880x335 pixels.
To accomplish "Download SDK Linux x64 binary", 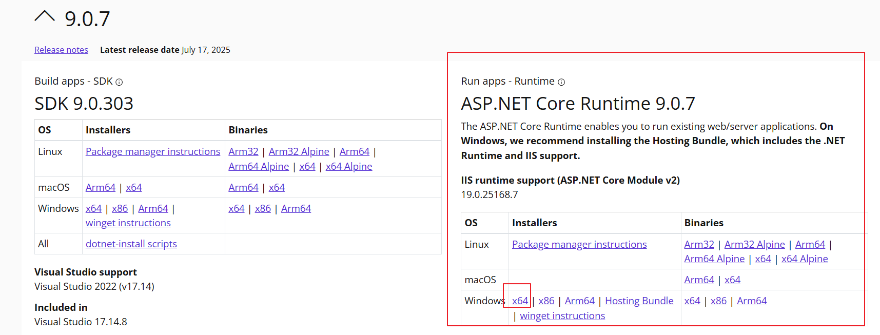I will pos(307,166).
